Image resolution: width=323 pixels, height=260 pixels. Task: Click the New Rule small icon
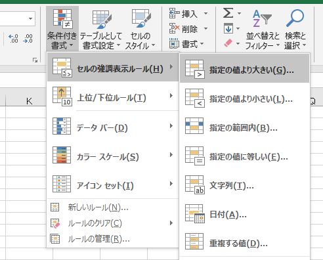coord(54,207)
